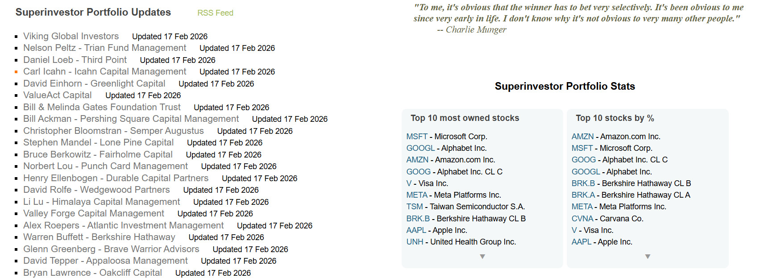Open the META ticker in most owned stocks
Screen dimensions: 760x278
pyautogui.click(x=417, y=195)
